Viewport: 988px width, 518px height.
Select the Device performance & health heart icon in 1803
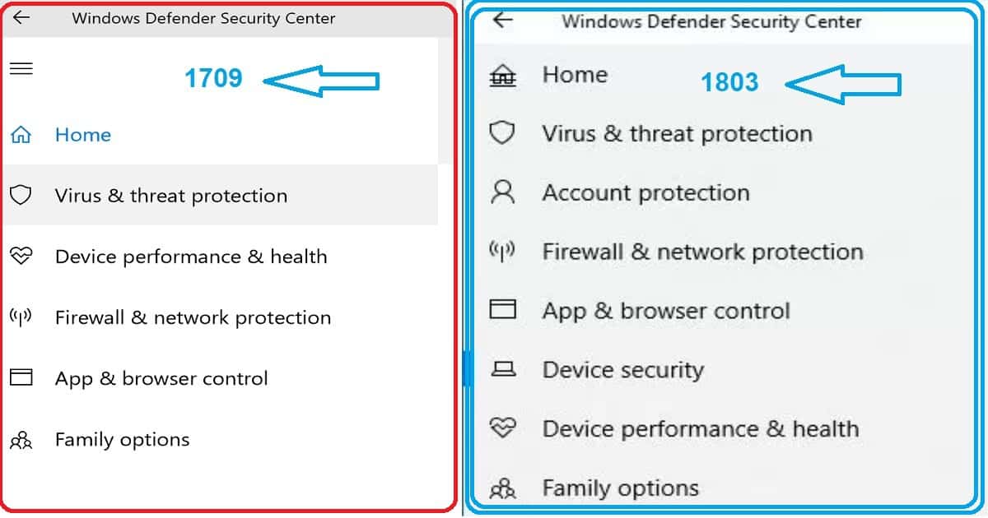point(504,428)
